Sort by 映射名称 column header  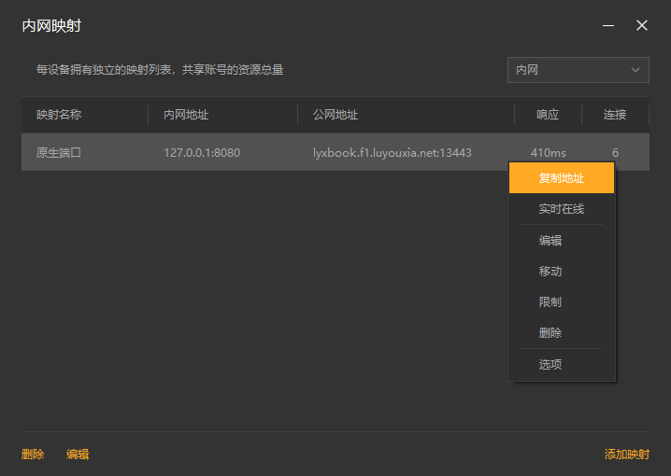click(59, 115)
